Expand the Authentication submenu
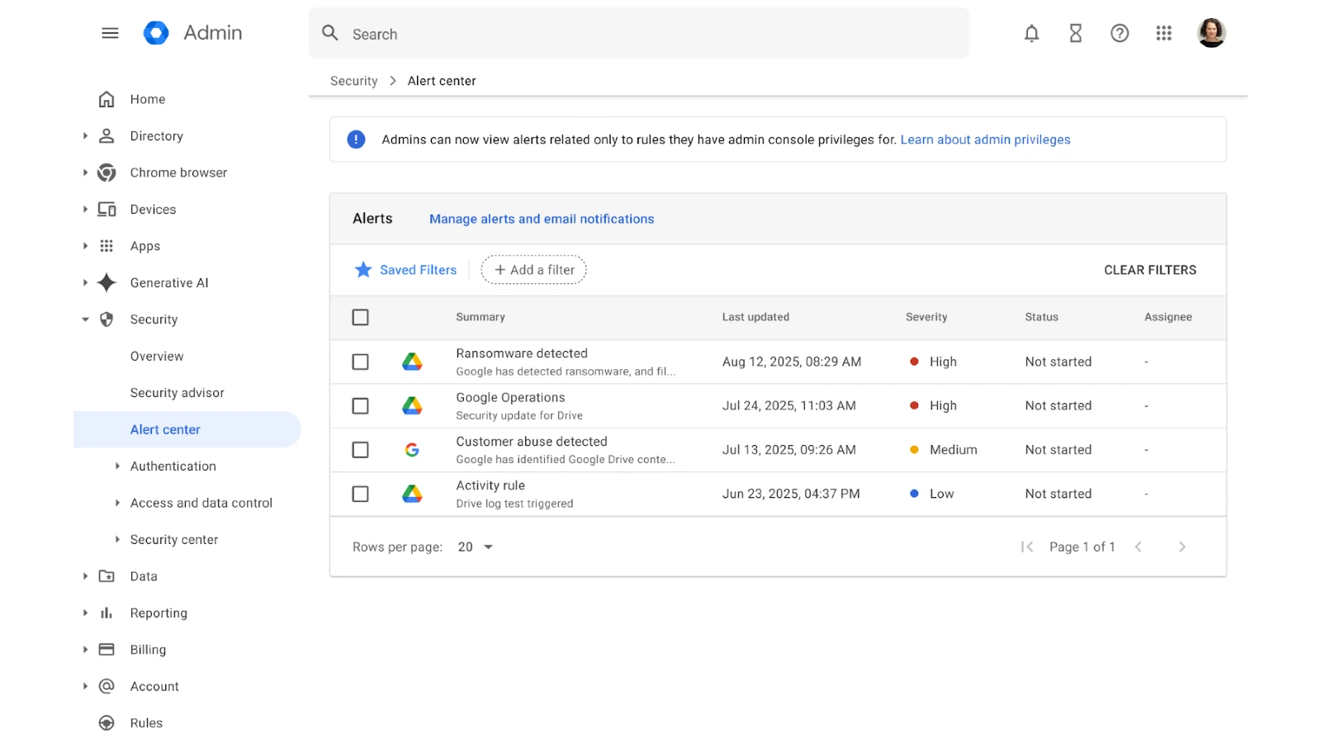Image resolution: width=1321 pixels, height=743 pixels. [x=117, y=466]
